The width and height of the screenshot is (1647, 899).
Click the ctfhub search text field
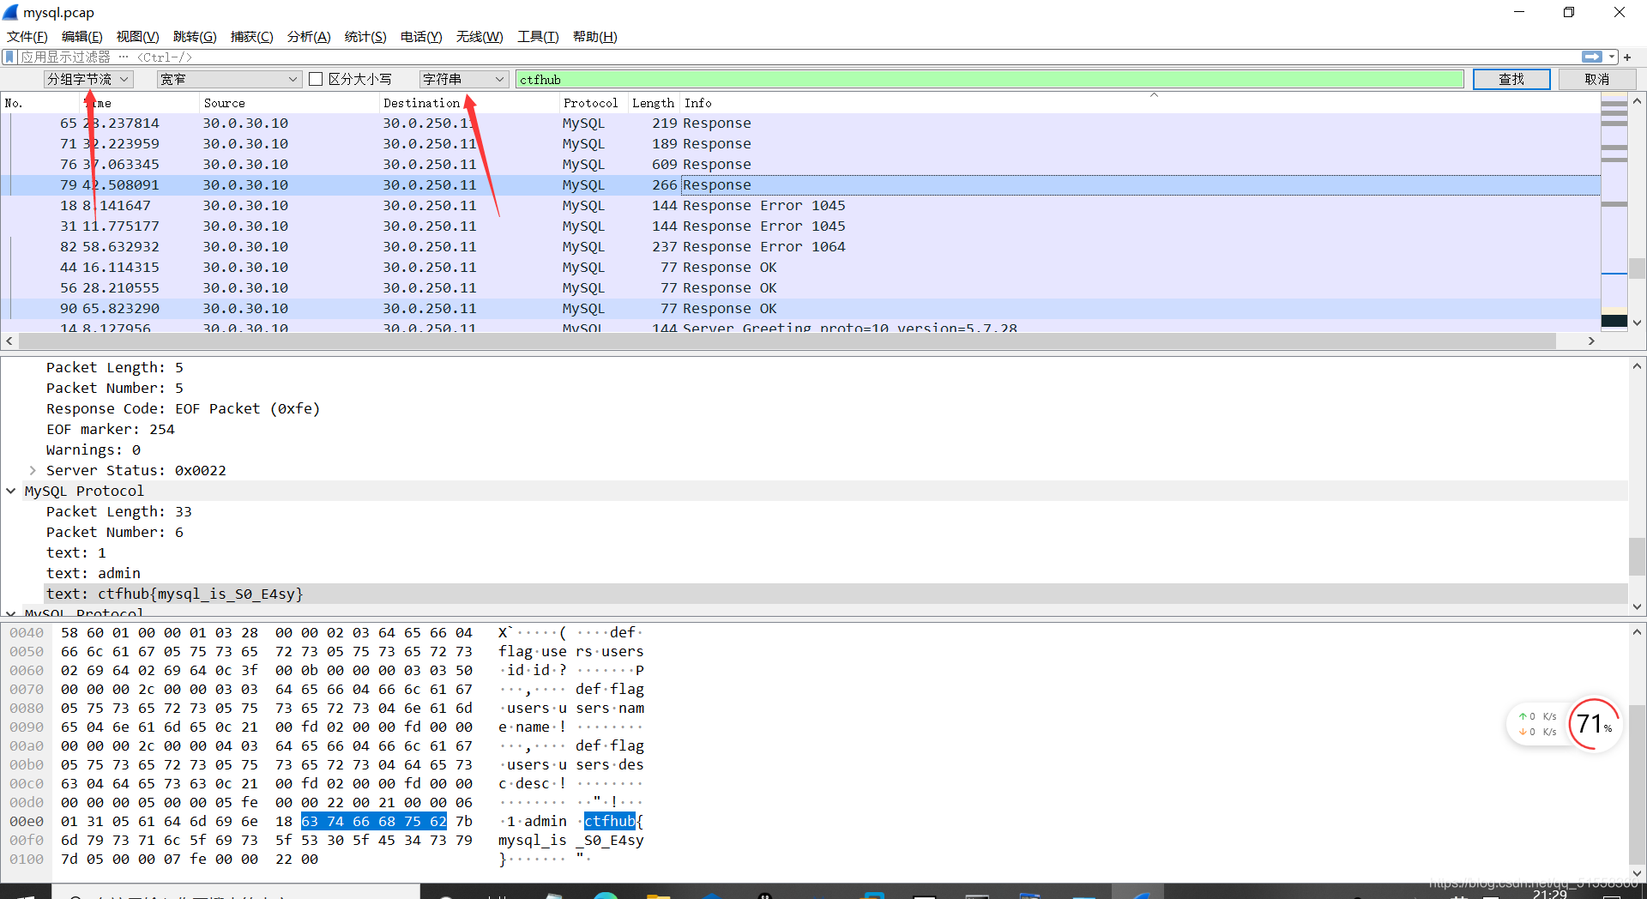click(990, 79)
